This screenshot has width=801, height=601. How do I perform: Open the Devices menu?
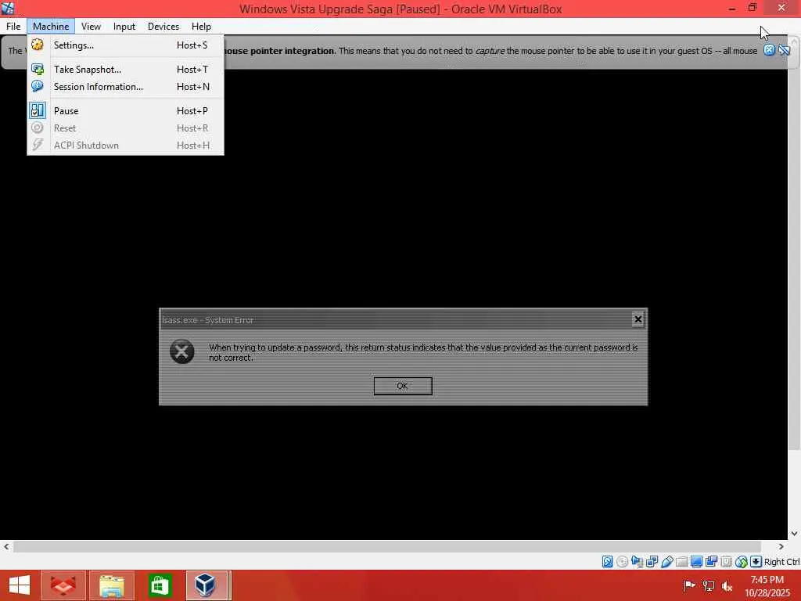tap(163, 26)
